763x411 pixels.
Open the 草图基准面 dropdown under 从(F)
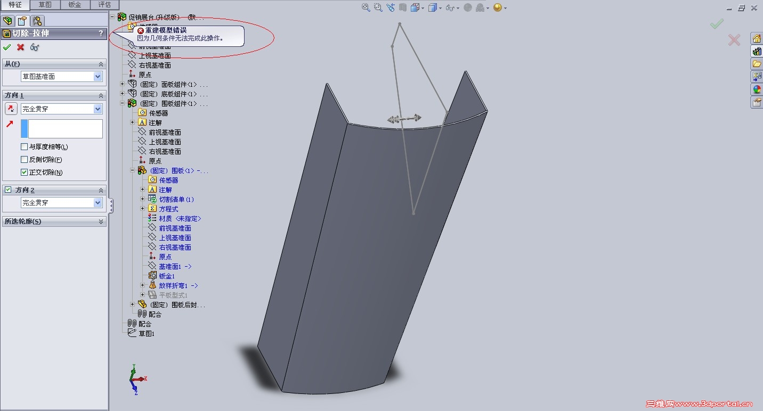pos(61,76)
